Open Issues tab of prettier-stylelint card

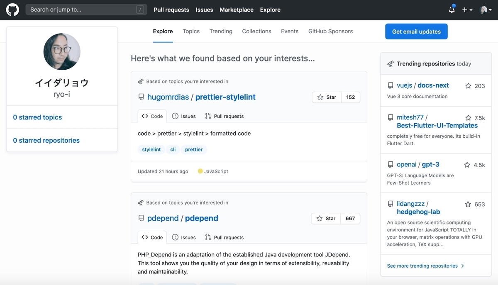(184, 116)
